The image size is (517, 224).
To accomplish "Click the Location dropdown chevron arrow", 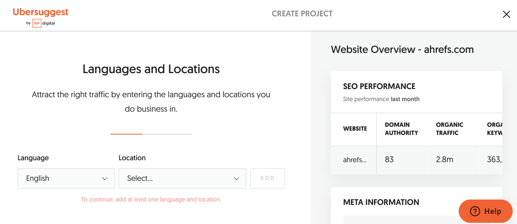I will [236, 179].
